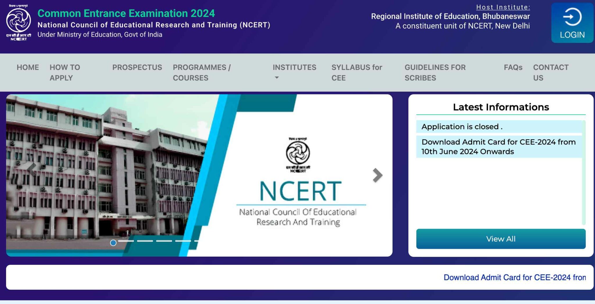595x304 pixels.
Task: Select the first carousel indicator dot
Action: pos(113,243)
